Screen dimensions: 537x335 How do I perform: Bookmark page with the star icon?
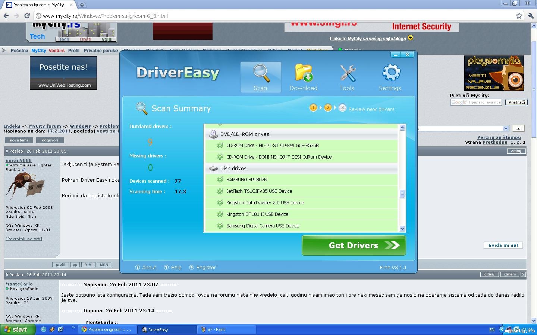(x=519, y=16)
